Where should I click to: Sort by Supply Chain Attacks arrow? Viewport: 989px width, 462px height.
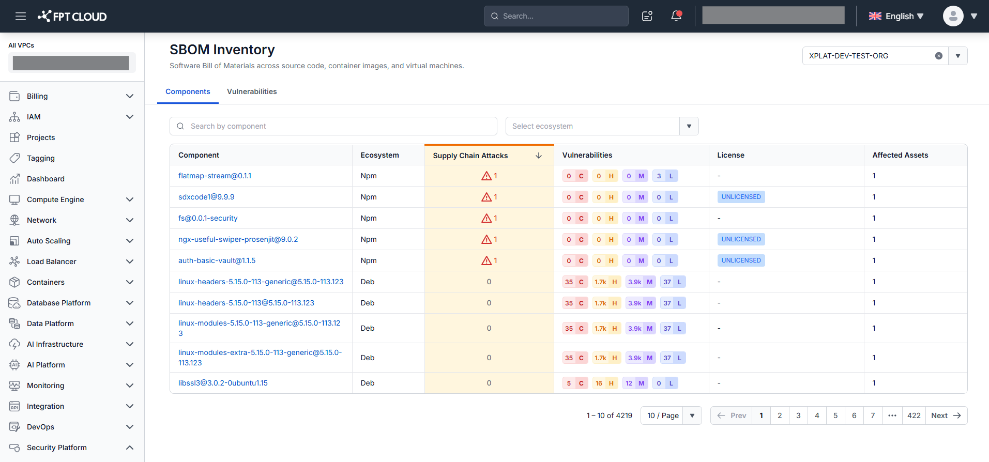coord(539,156)
